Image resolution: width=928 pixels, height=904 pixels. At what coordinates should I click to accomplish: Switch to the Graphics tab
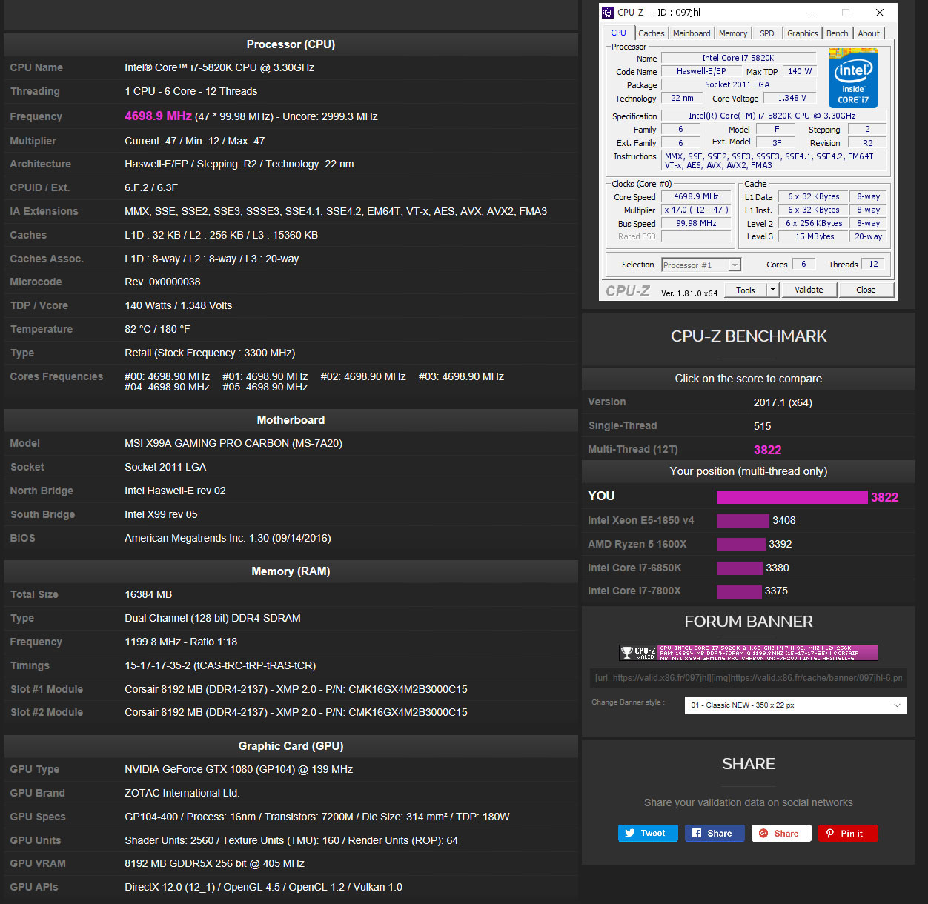pos(803,33)
